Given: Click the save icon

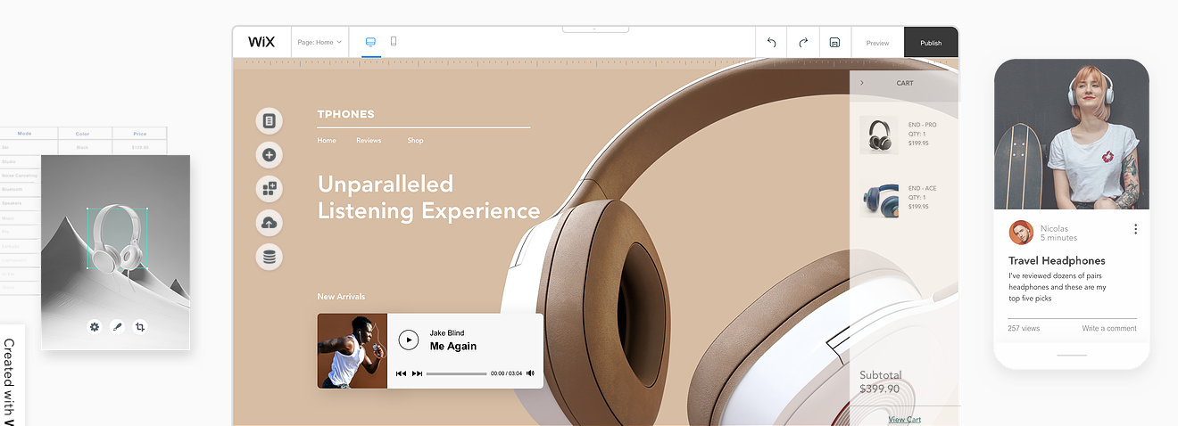Looking at the screenshot, I should 834,42.
